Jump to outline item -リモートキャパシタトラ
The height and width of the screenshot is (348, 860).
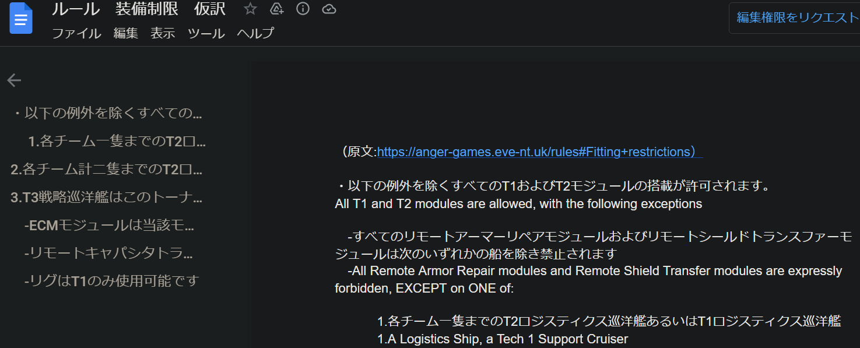coord(108,253)
